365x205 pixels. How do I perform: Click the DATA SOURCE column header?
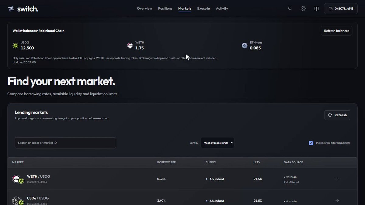[293, 162]
